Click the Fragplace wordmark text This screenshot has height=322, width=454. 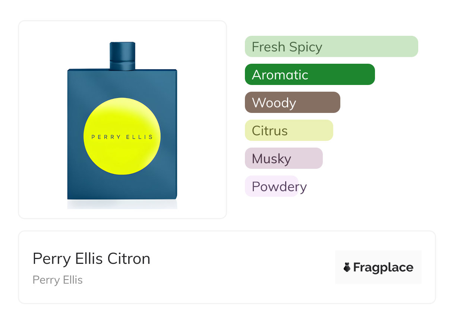(383, 268)
